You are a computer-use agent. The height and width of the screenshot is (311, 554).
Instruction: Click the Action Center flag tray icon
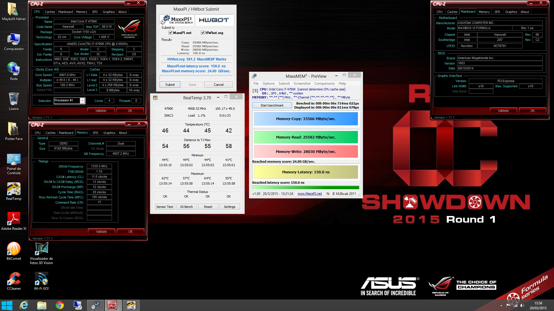[x=508, y=306]
